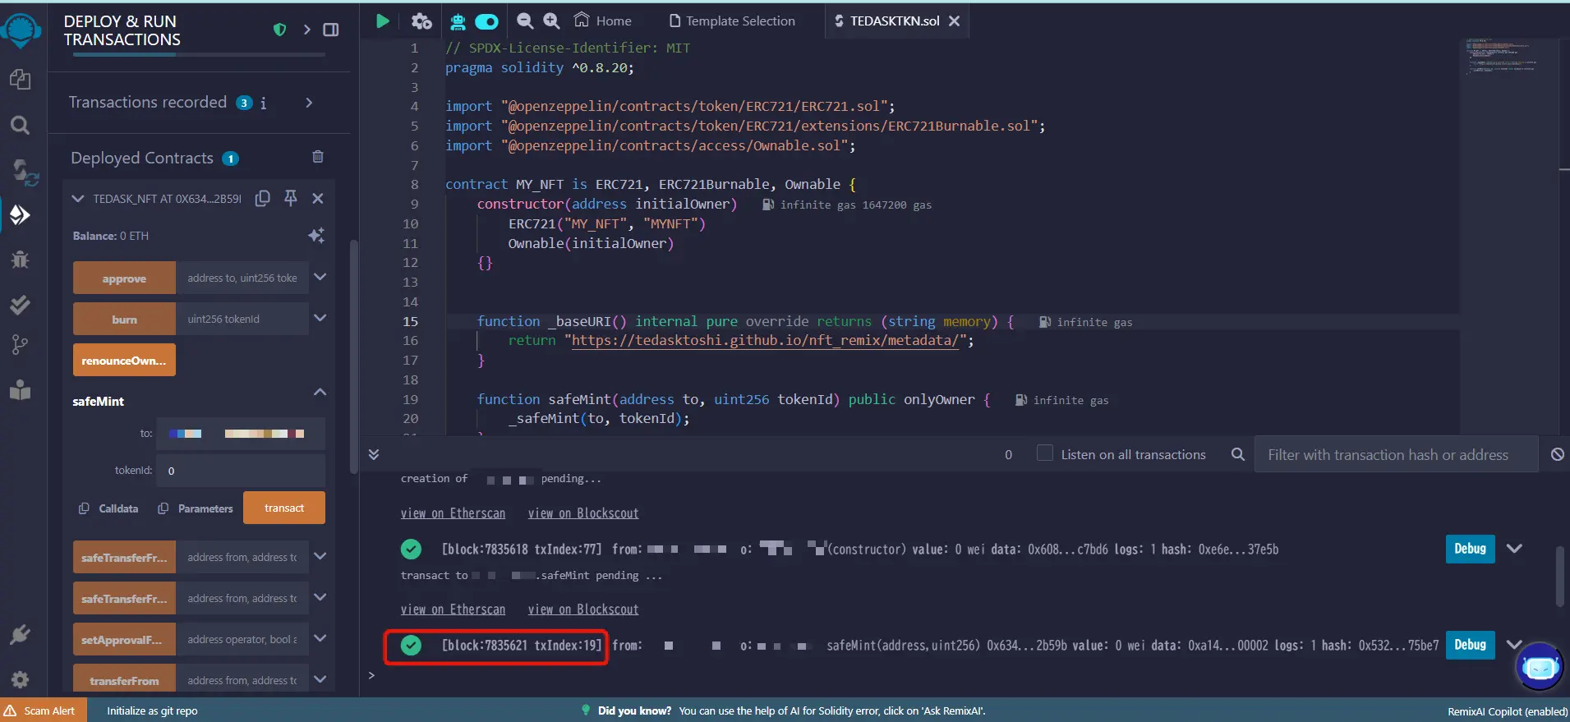Debug the safeMint transaction
This screenshot has width=1570, height=722.
(x=1470, y=645)
